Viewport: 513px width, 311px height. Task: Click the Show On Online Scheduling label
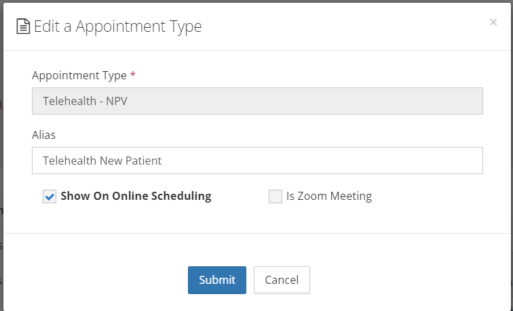(136, 196)
